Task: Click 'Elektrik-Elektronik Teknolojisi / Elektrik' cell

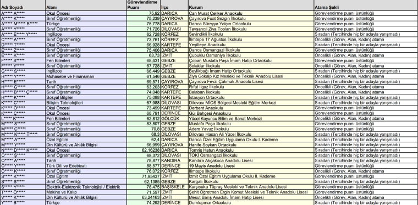Action: click(86, 187)
